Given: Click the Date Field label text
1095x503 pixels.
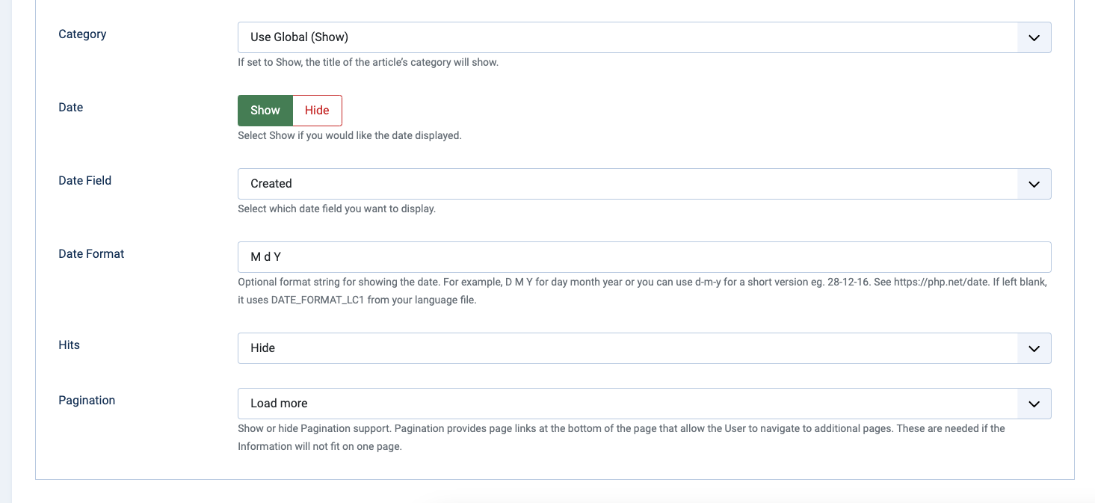Looking at the screenshot, I should (85, 181).
